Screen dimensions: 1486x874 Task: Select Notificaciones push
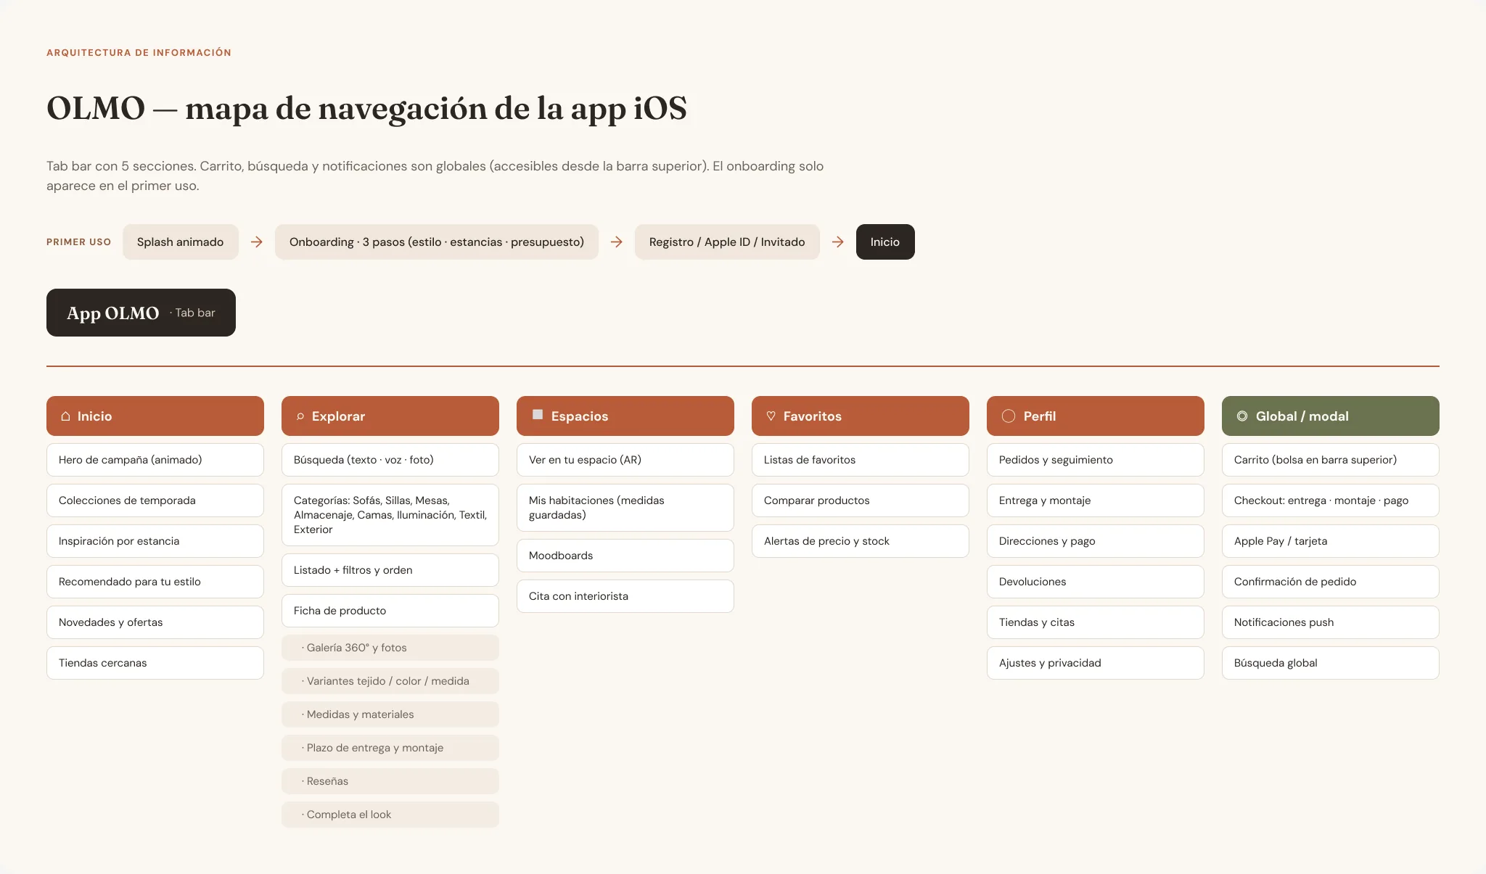tap(1331, 622)
